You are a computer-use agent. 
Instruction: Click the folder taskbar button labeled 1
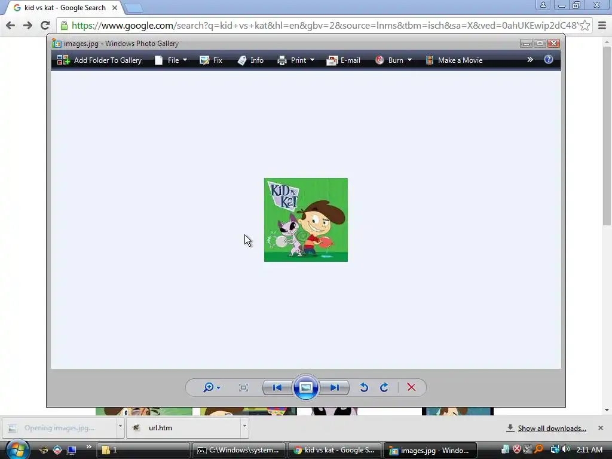pyautogui.click(x=143, y=450)
